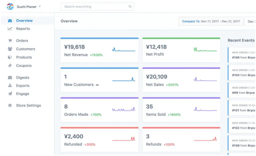Click the +300% Refunded change

point(90,145)
